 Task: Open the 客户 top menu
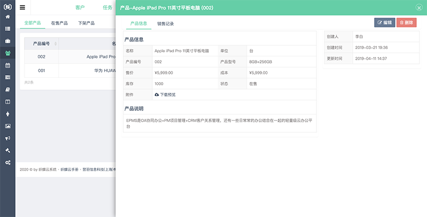coord(80,7)
